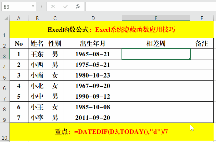Image resolution: width=216 pixels, height=142 pixels.
Task: Click the cell with name '小中'
Action: [37, 96]
